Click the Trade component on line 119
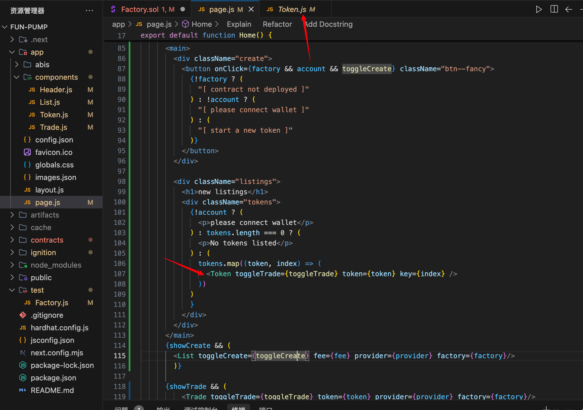 (x=196, y=397)
